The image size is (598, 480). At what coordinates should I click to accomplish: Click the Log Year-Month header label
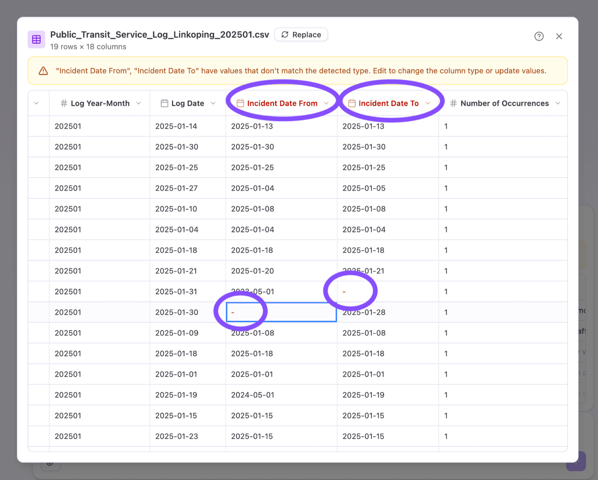click(100, 103)
